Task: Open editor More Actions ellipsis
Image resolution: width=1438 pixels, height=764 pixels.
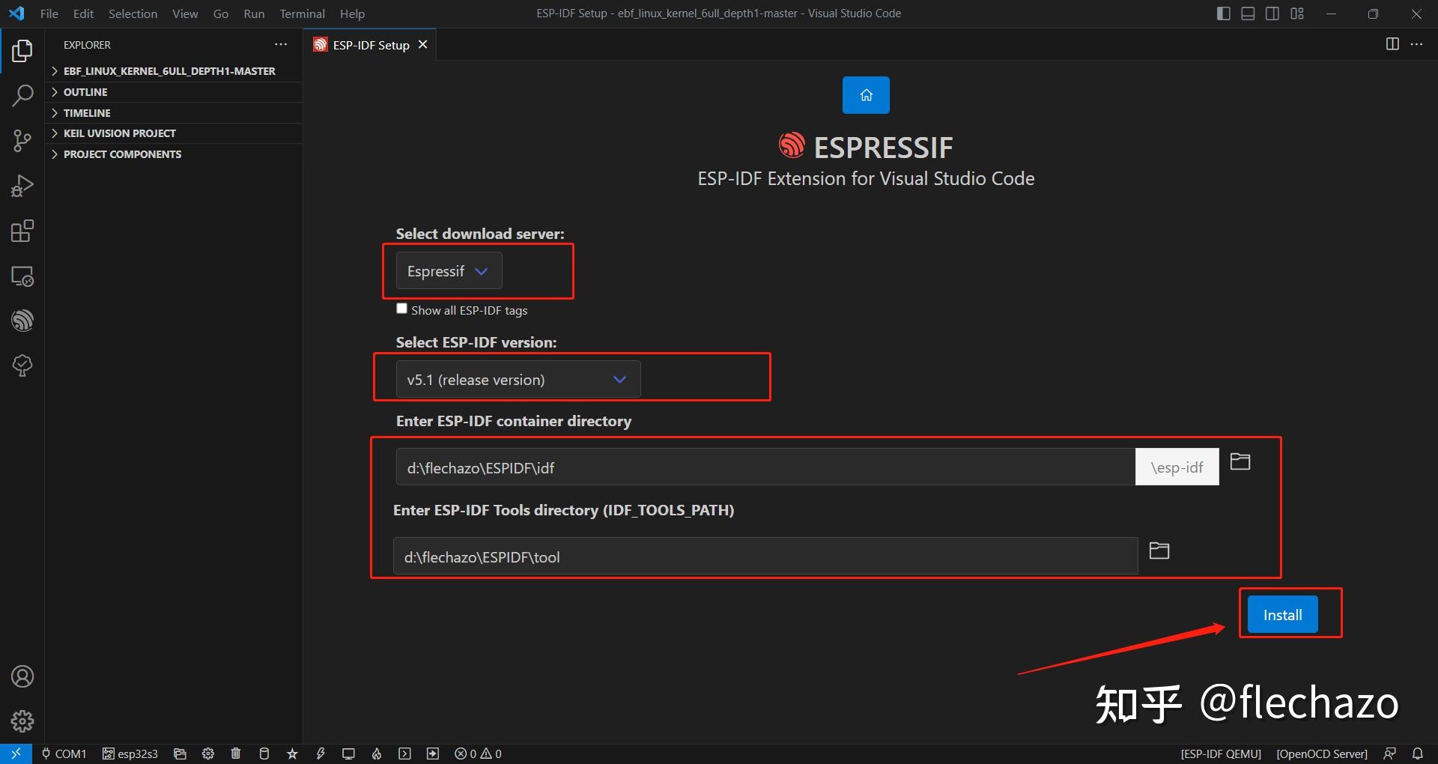Action: tap(1416, 44)
